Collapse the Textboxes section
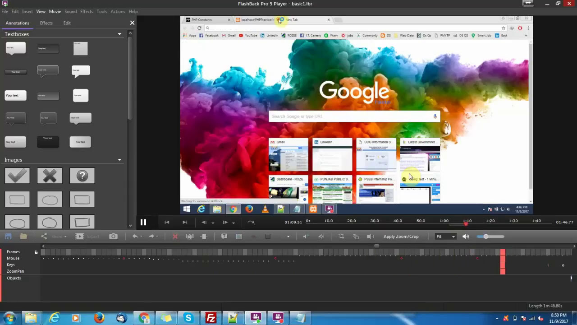This screenshot has width=577, height=325. point(119,34)
